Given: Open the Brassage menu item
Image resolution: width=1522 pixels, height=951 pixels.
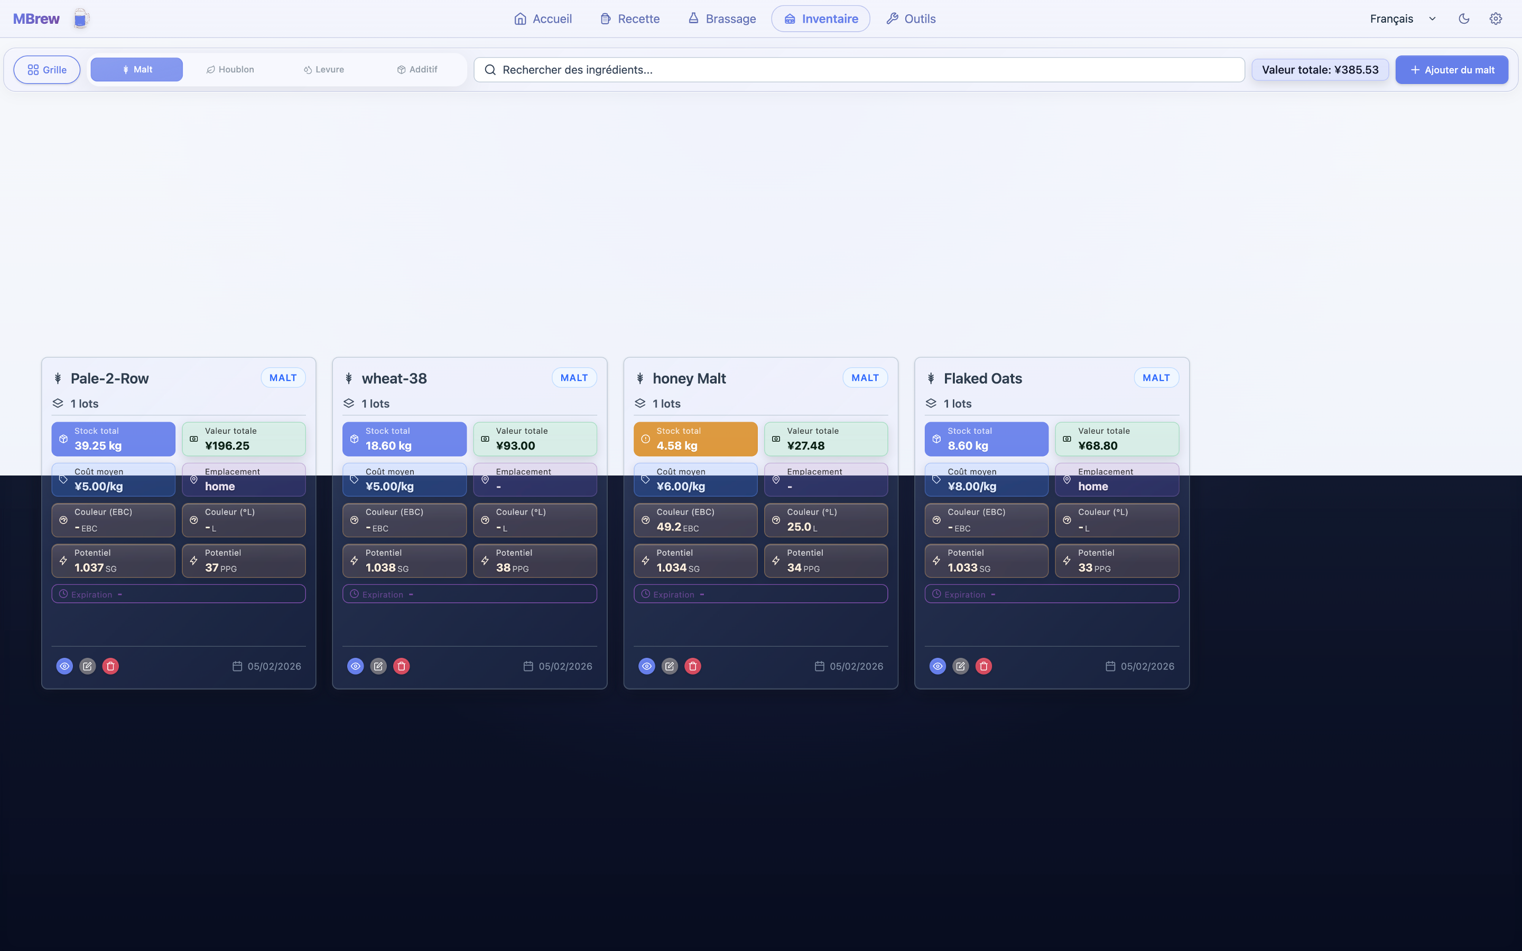Looking at the screenshot, I should (722, 19).
